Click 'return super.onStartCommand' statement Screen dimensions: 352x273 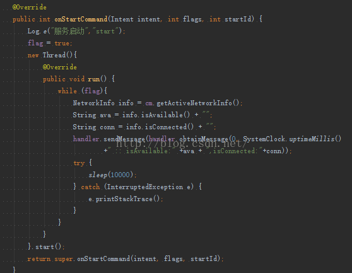[x=126, y=259]
